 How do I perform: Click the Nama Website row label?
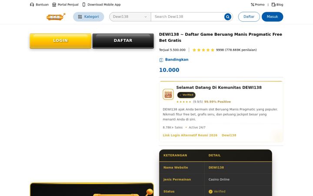176,168
